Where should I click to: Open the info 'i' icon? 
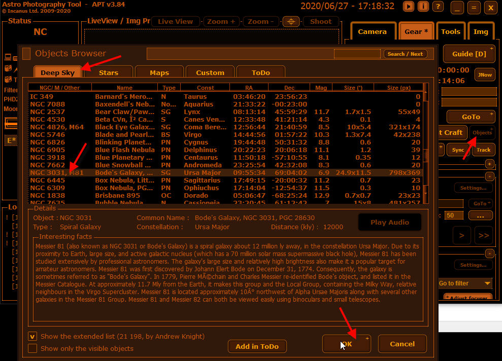pos(423,7)
